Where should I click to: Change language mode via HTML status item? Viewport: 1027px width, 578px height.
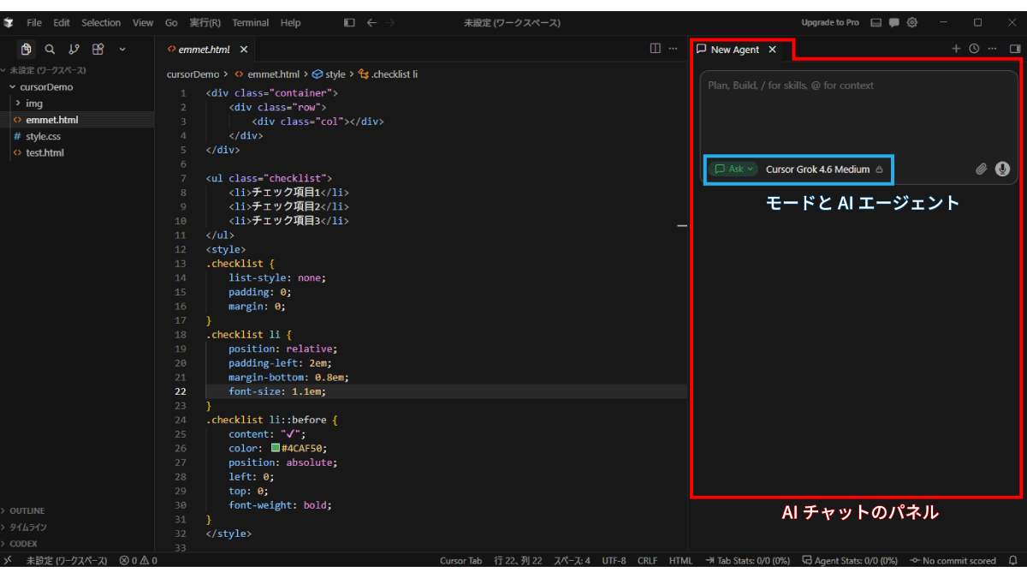click(x=681, y=561)
